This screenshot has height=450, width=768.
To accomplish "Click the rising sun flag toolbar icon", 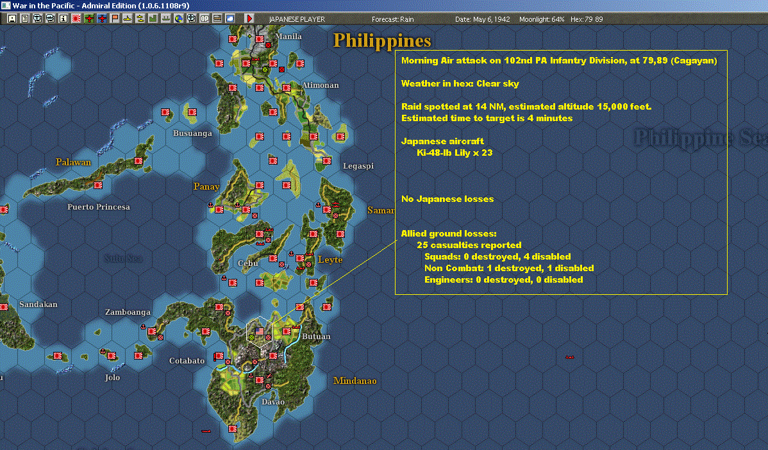I will (x=76, y=19).
